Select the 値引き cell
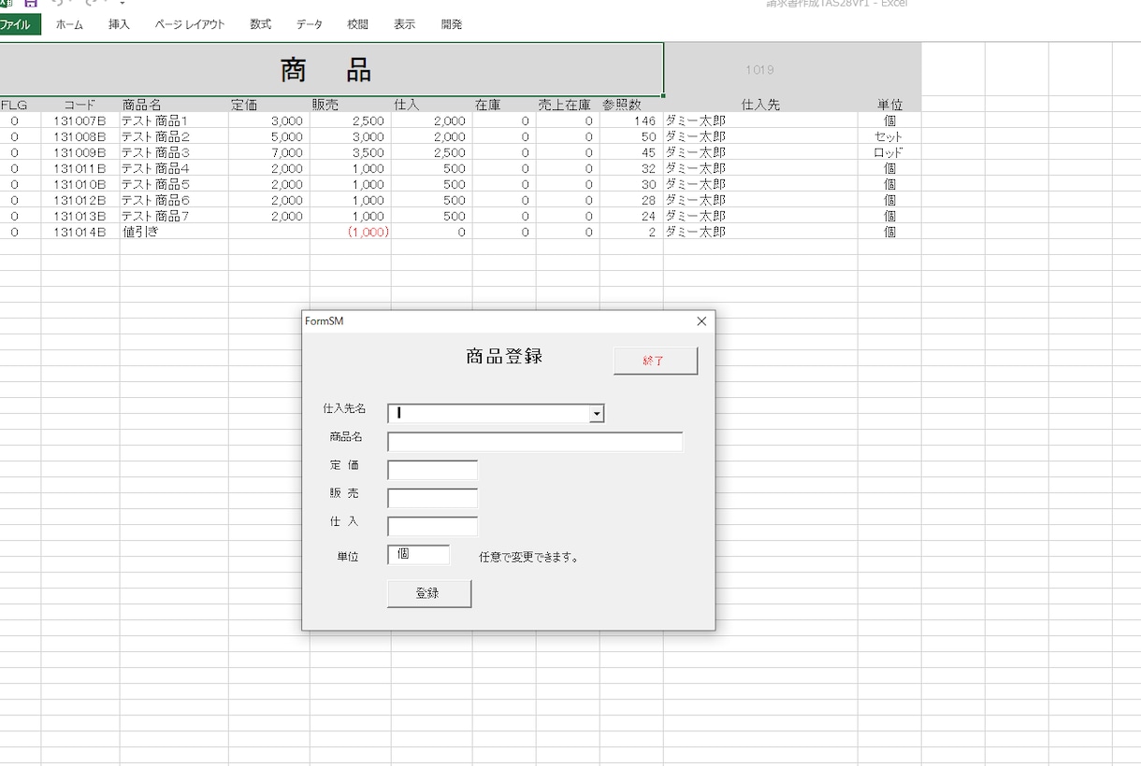The image size is (1141, 766). coord(174,232)
